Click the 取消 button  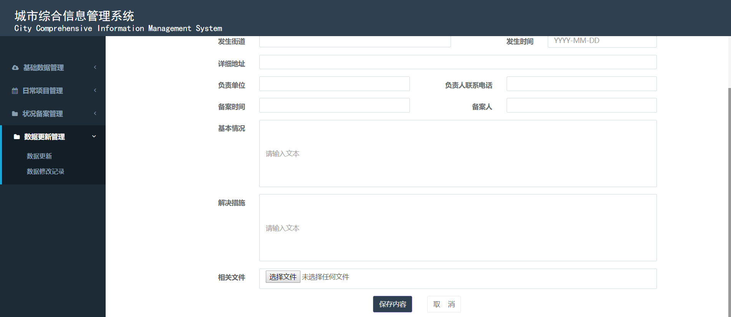point(444,304)
